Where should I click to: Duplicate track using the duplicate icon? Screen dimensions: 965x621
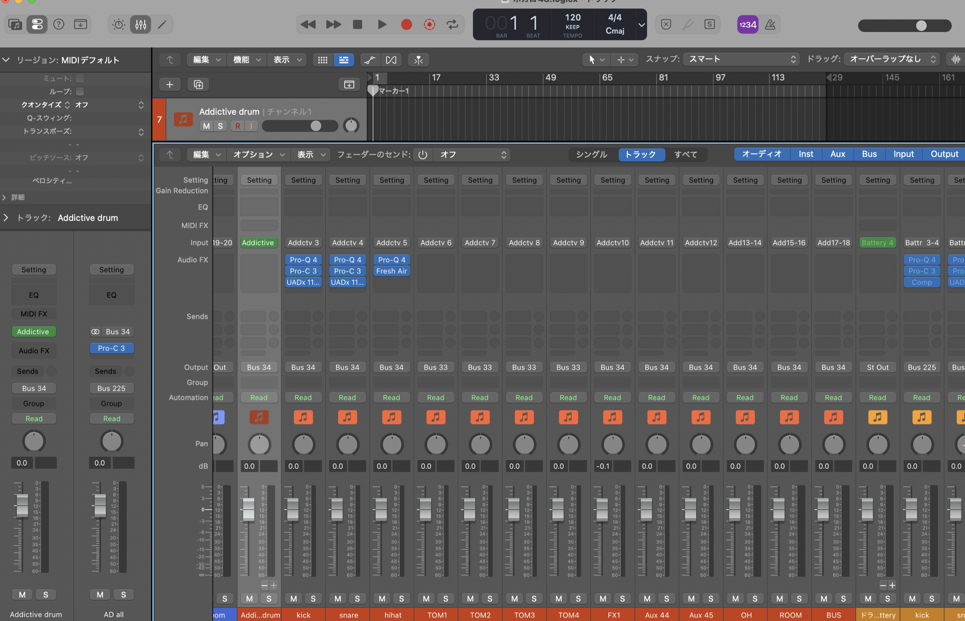click(x=198, y=84)
